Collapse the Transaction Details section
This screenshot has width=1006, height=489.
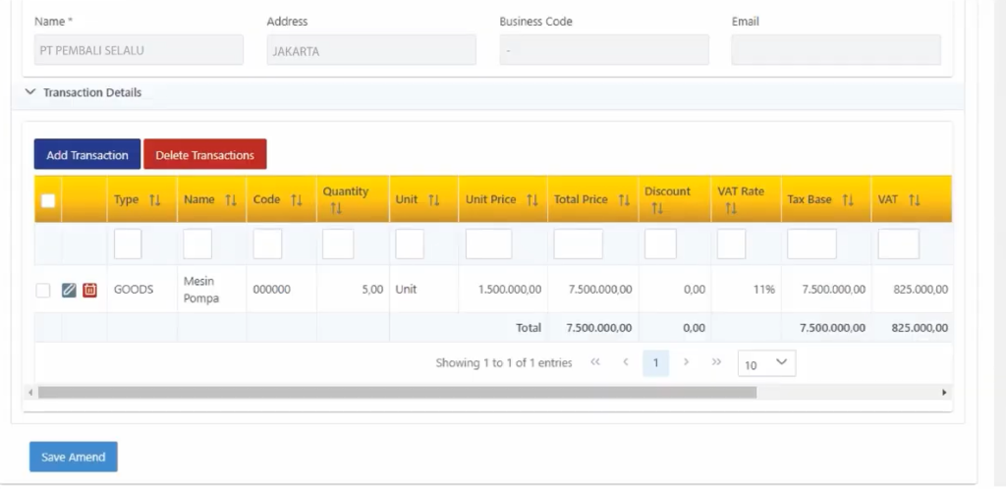[29, 92]
